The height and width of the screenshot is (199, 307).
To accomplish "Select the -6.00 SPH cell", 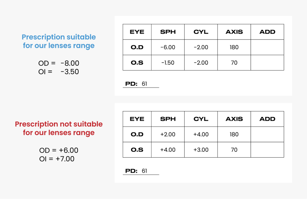I will point(168,47).
